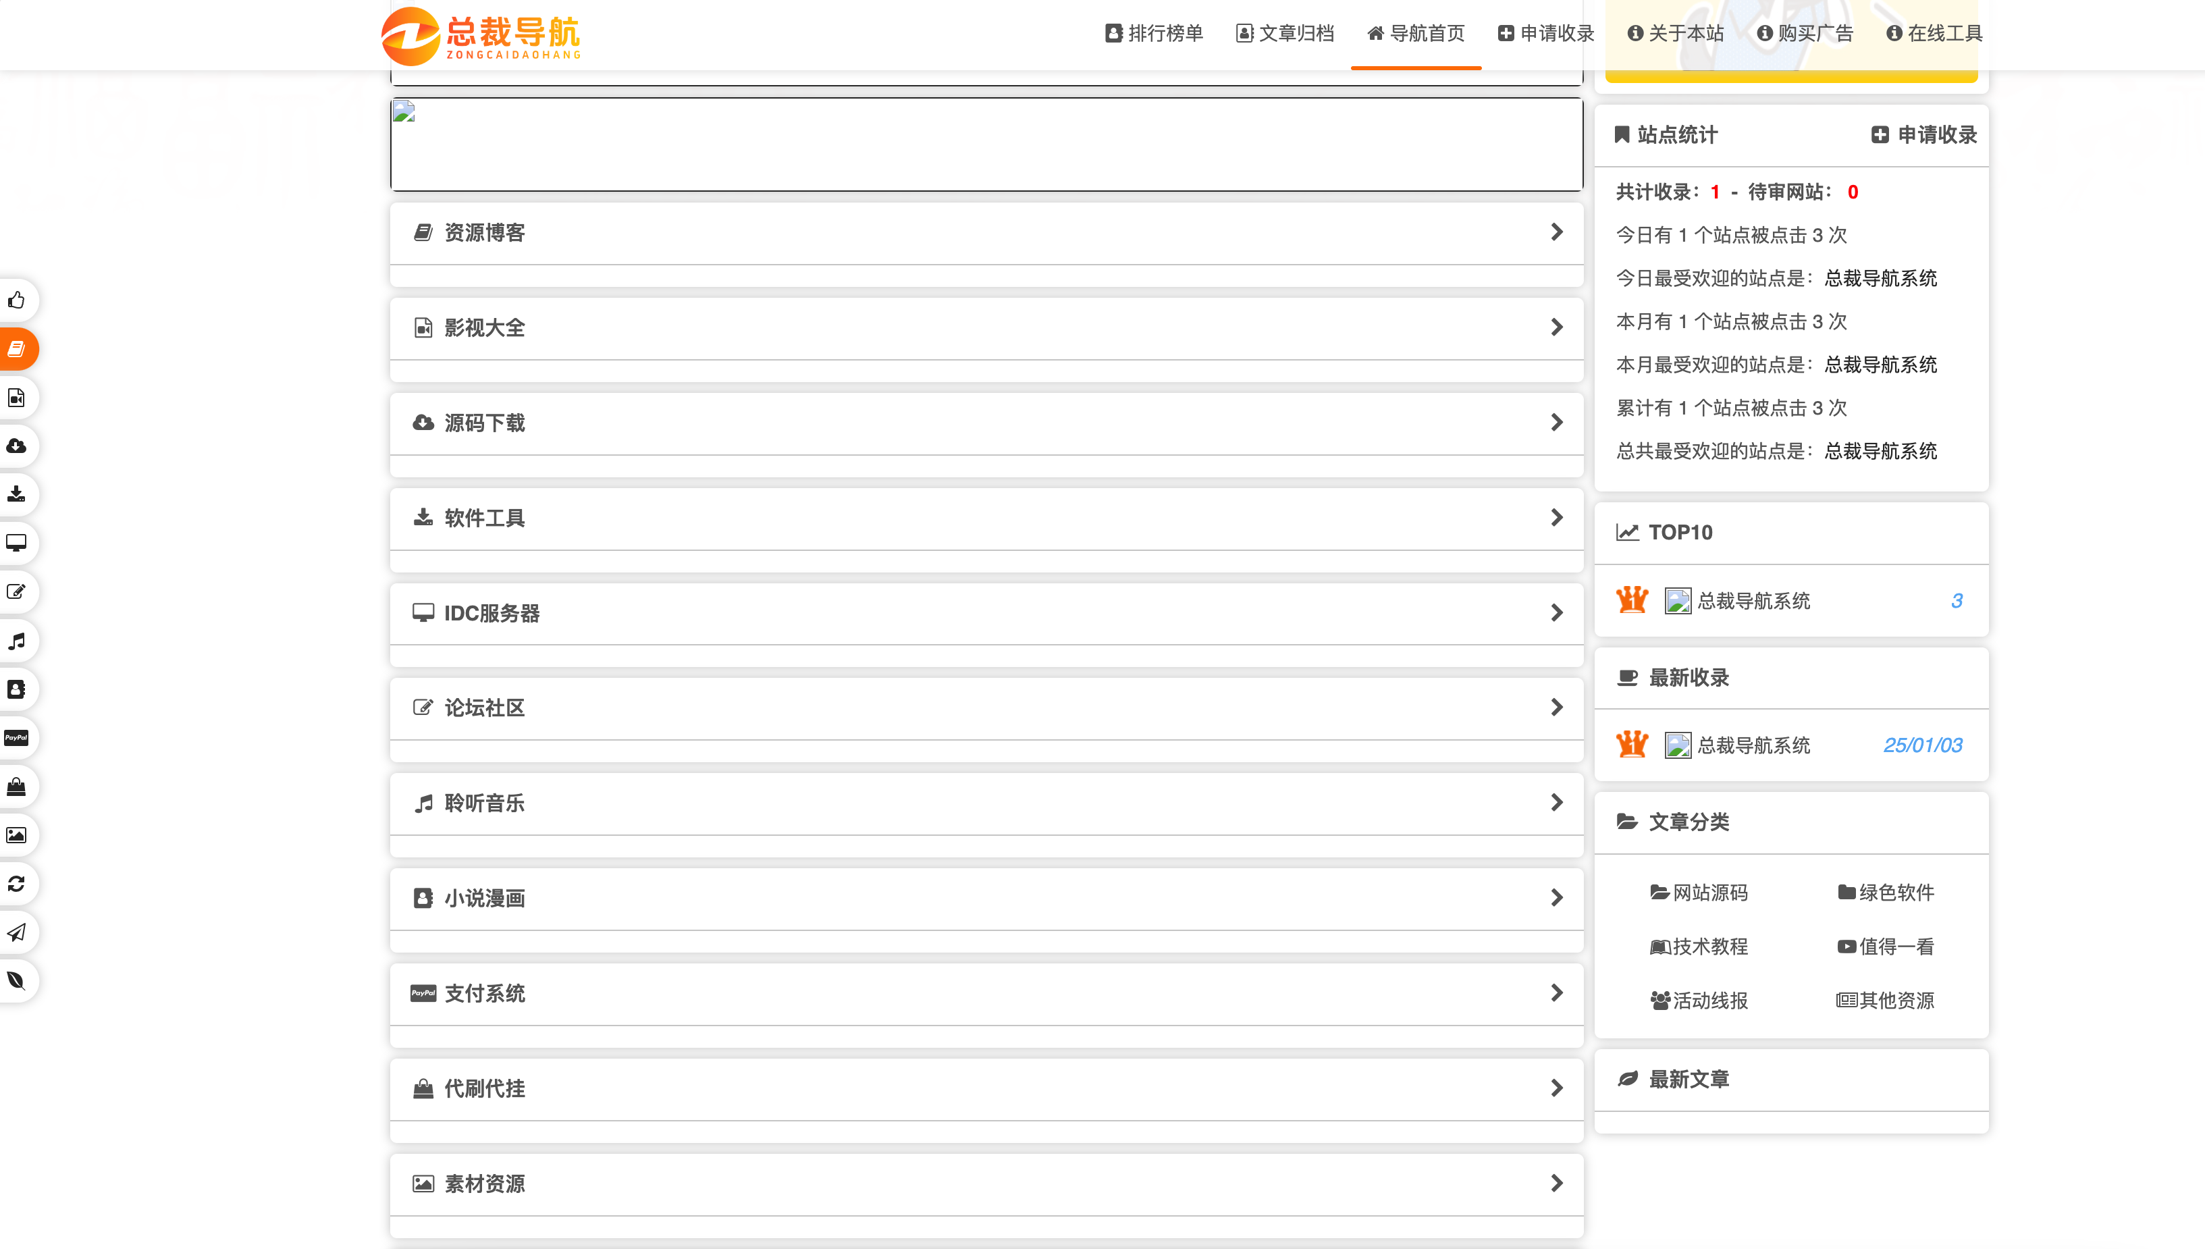Expand the 代刷代挂 section chevron
Viewport: 2205px width, 1249px height.
pyautogui.click(x=1557, y=1088)
